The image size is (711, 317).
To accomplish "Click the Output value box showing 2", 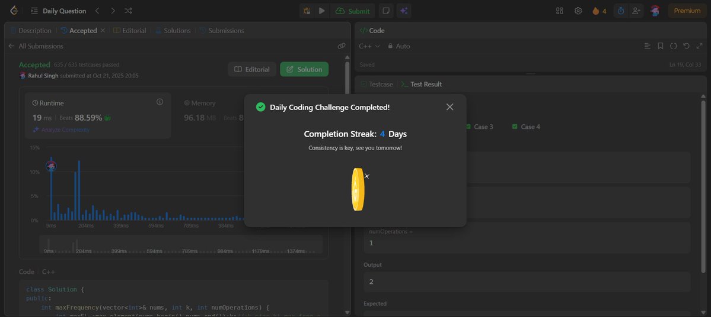I will tap(527, 282).
